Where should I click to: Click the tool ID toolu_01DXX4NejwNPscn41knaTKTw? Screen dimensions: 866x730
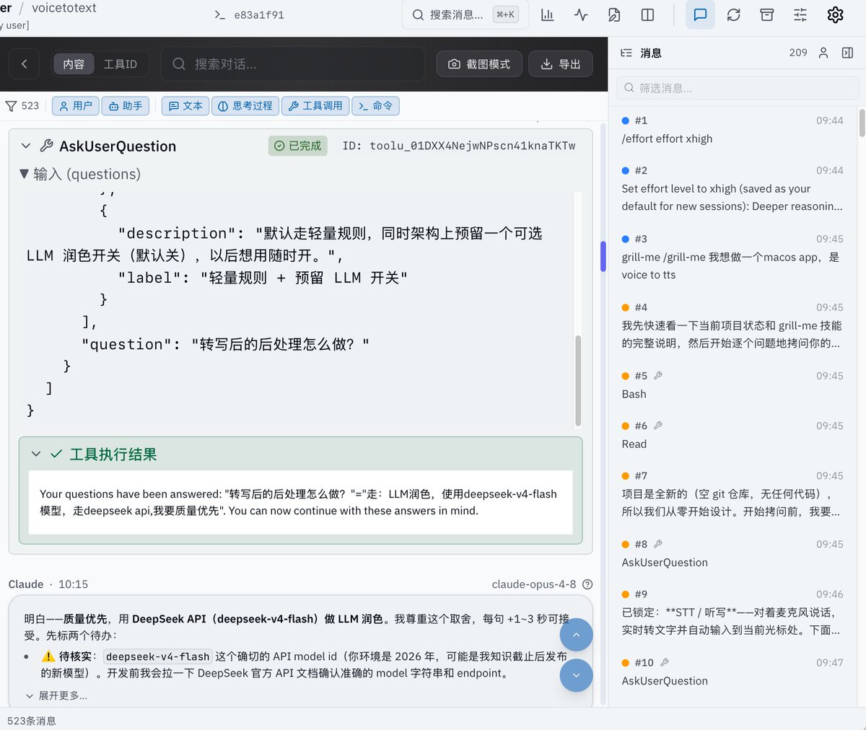point(473,146)
